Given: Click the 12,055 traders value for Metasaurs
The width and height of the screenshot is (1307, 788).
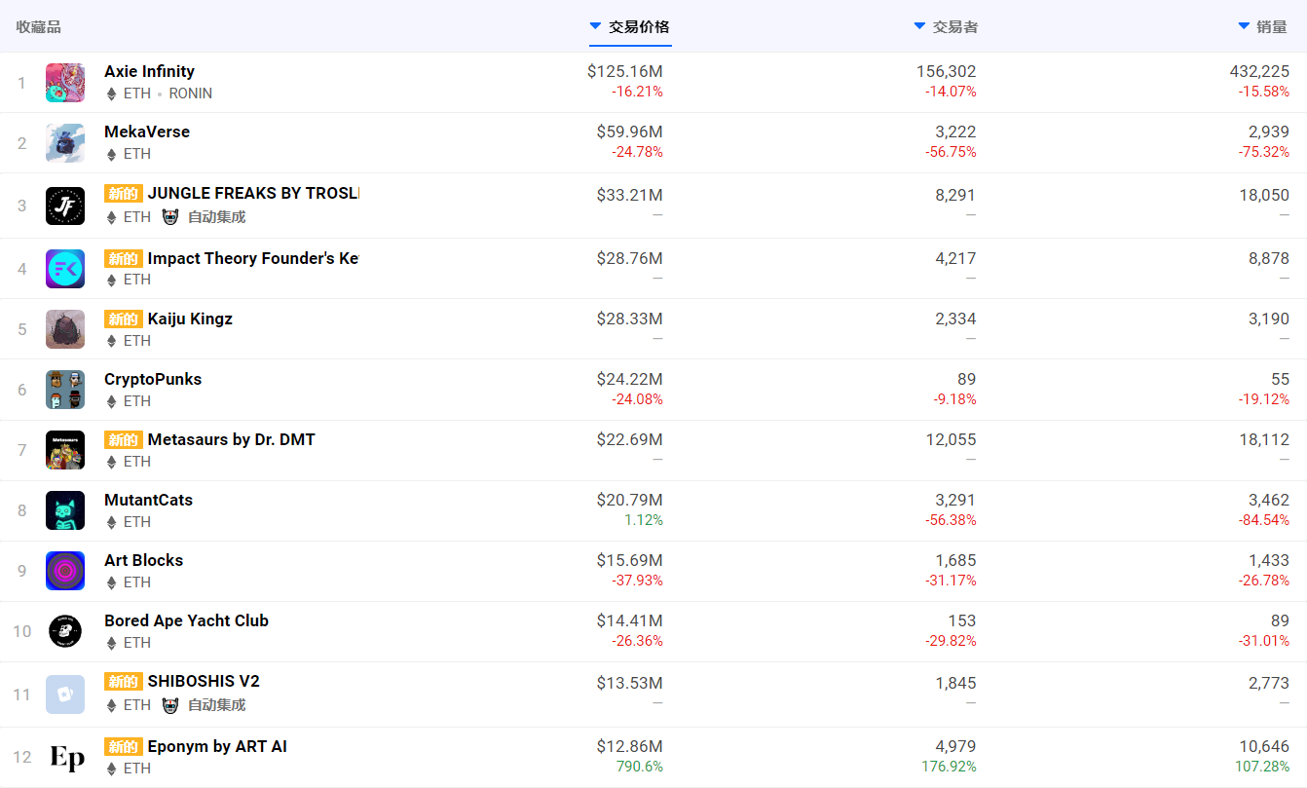Looking at the screenshot, I should pyautogui.click(x=952, y=439).
